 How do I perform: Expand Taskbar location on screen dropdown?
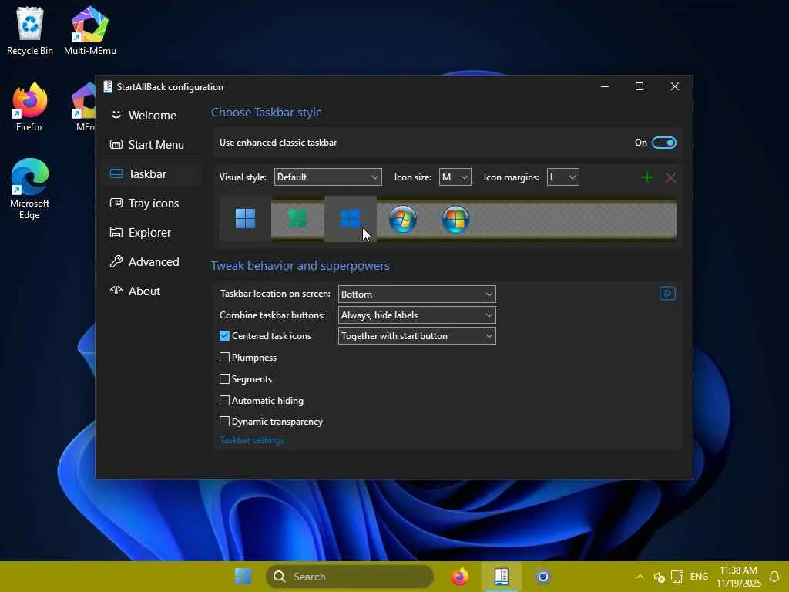pos(417,294)
